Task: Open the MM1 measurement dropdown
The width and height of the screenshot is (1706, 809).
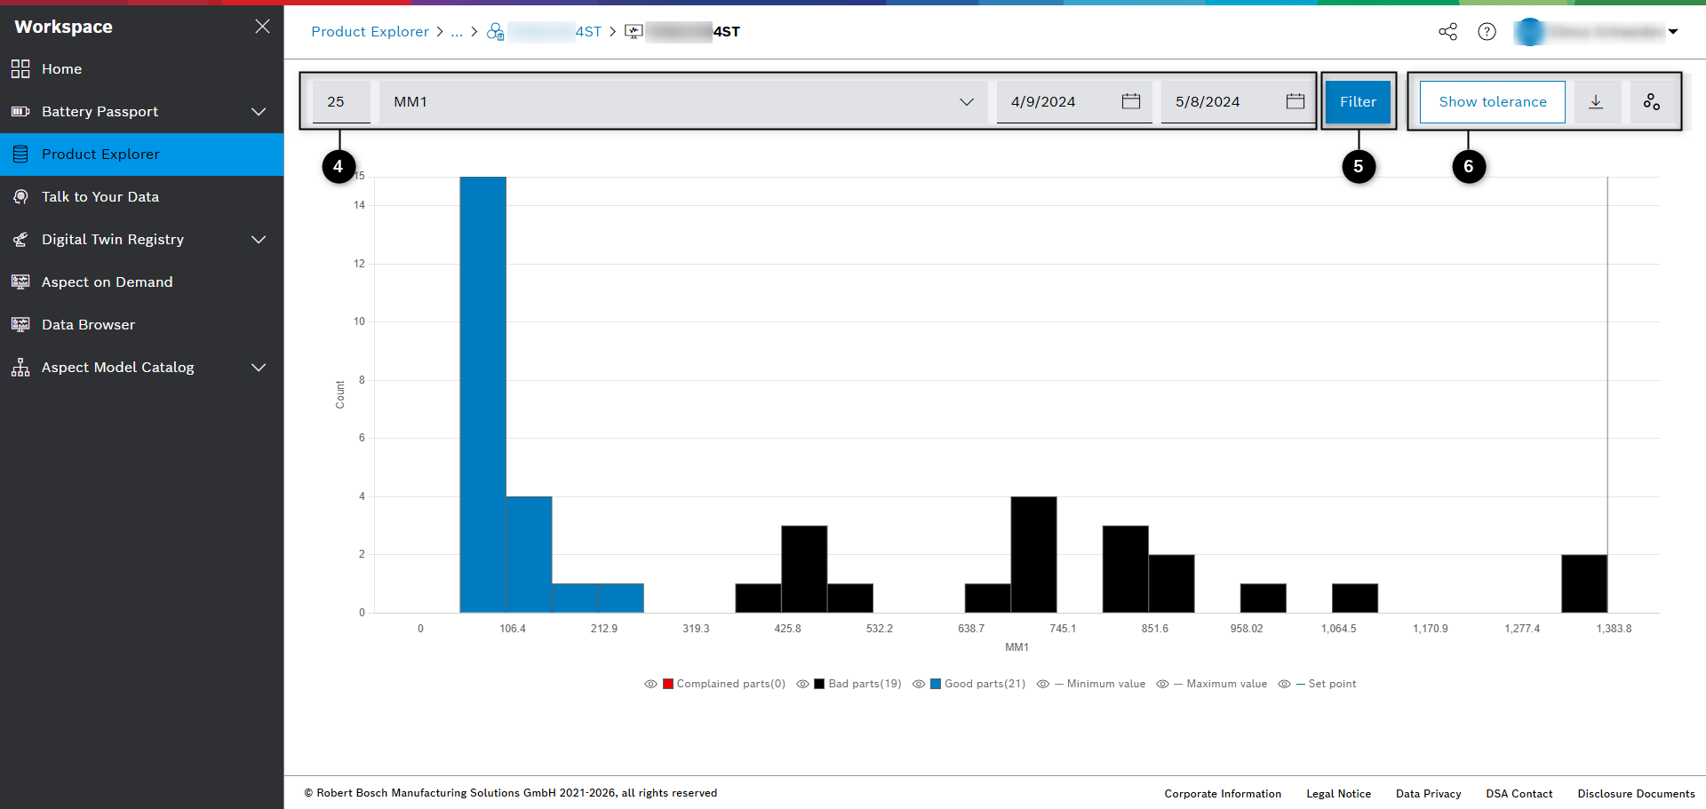Action: pyautogui.click(x=683, y=102)
